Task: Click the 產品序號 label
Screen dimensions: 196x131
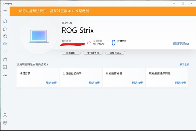Action: click(x=66, y=41)
